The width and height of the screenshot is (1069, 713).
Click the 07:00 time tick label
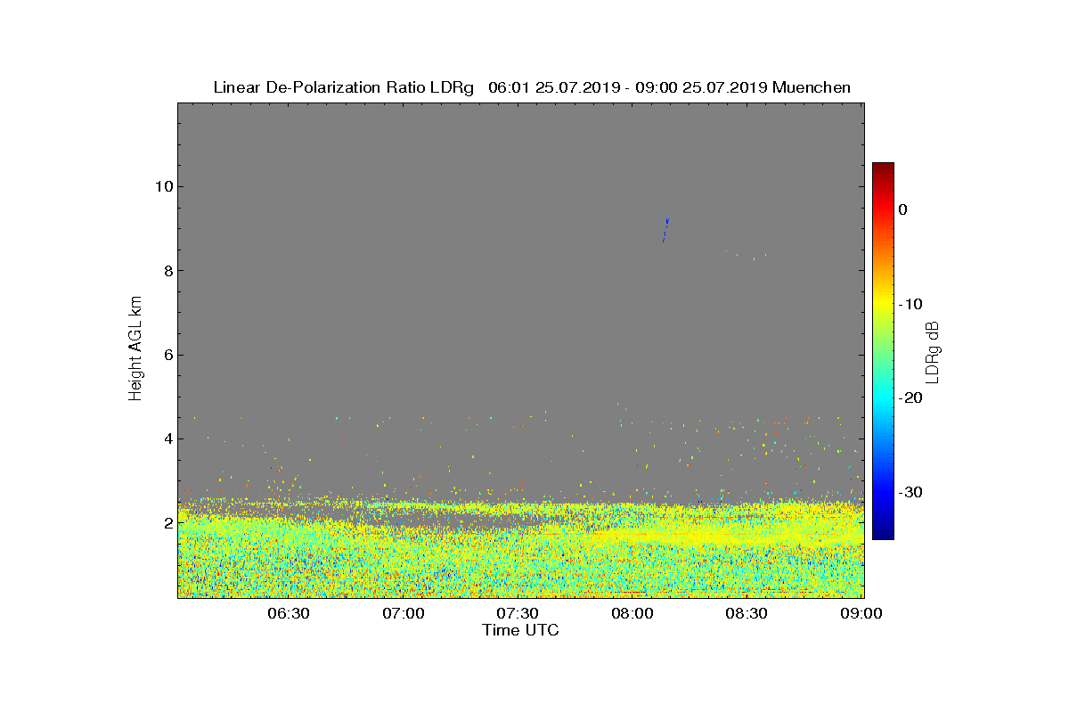tap(403, 613)
